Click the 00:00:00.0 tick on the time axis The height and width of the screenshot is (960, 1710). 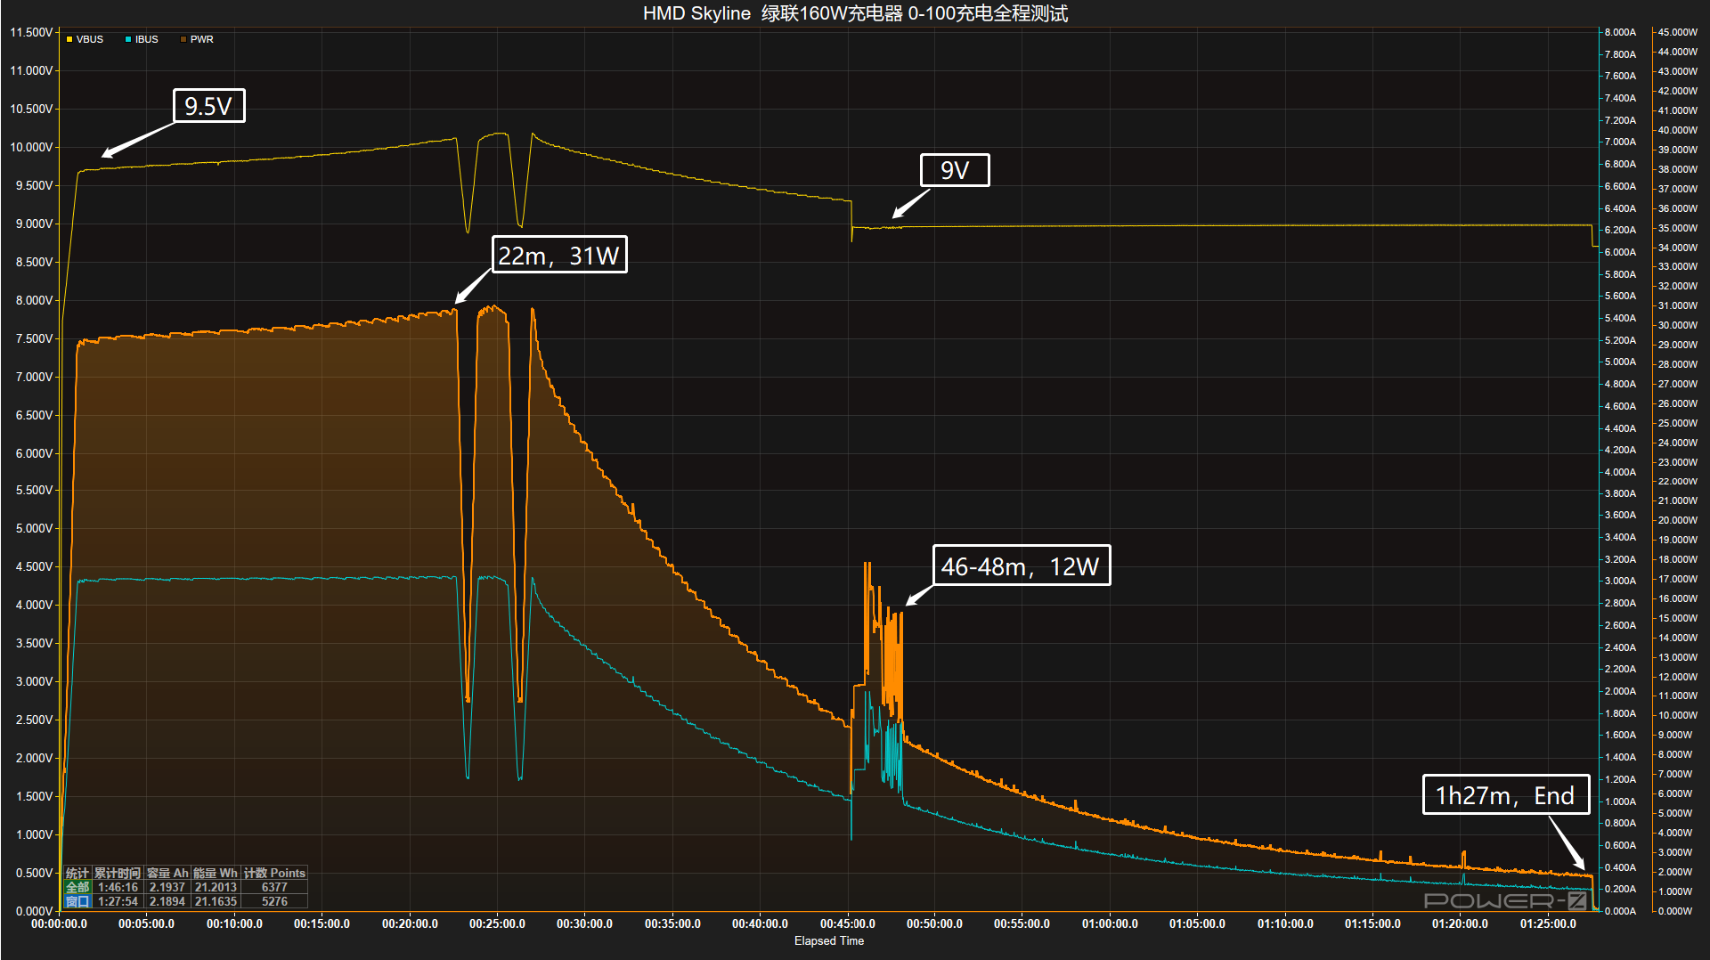tap(59, 923)
